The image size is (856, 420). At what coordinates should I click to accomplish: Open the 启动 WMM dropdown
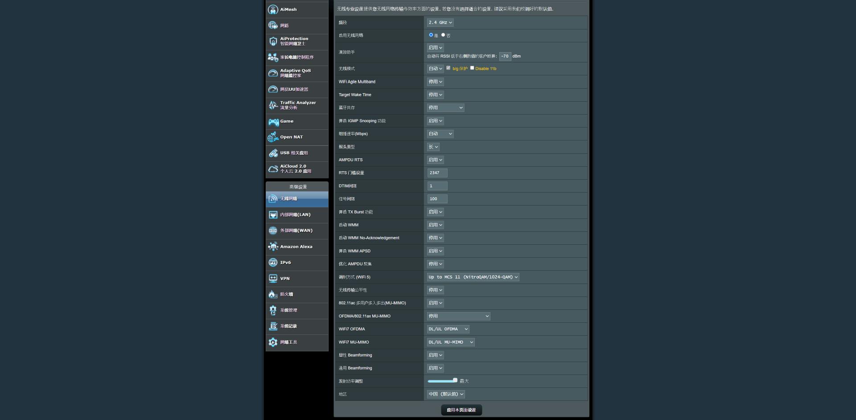coord(436,225)
